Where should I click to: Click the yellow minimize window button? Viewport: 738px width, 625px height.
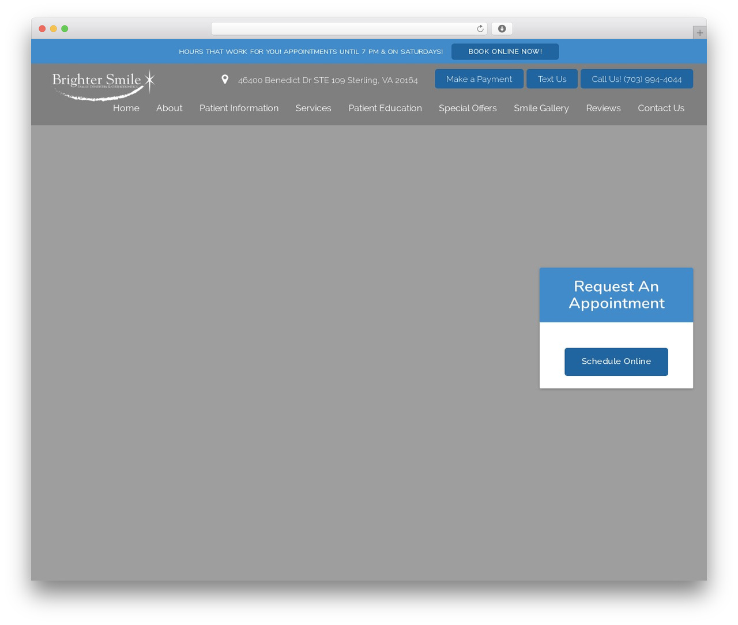pos(54,29)
